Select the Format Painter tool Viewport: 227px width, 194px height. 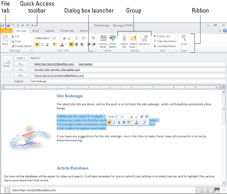[x=21, y=46]
